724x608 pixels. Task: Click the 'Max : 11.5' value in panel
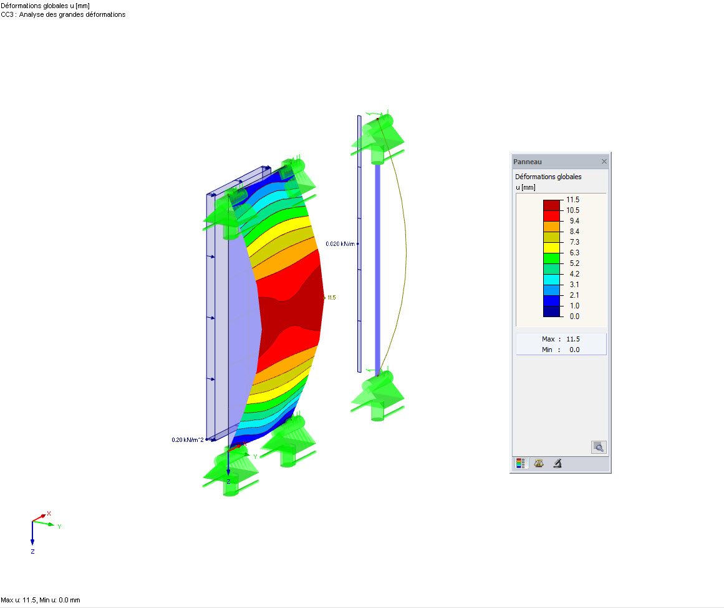click(x=561, y=339)
